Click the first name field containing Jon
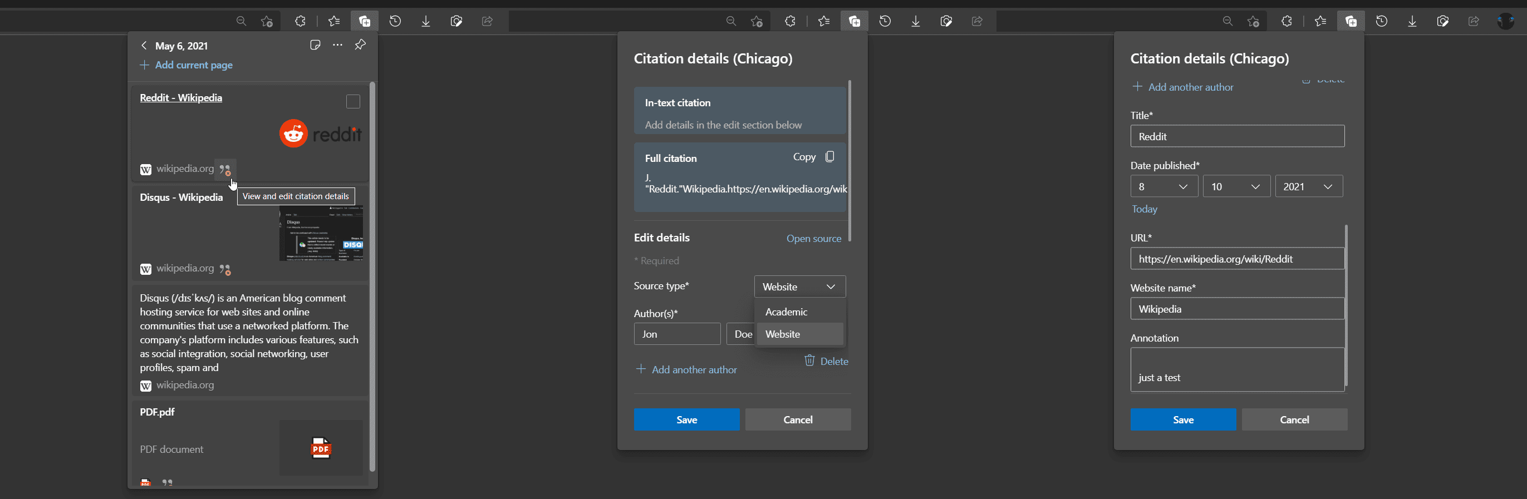Screen dimensions: 1527x499 [x=677, y=334]
